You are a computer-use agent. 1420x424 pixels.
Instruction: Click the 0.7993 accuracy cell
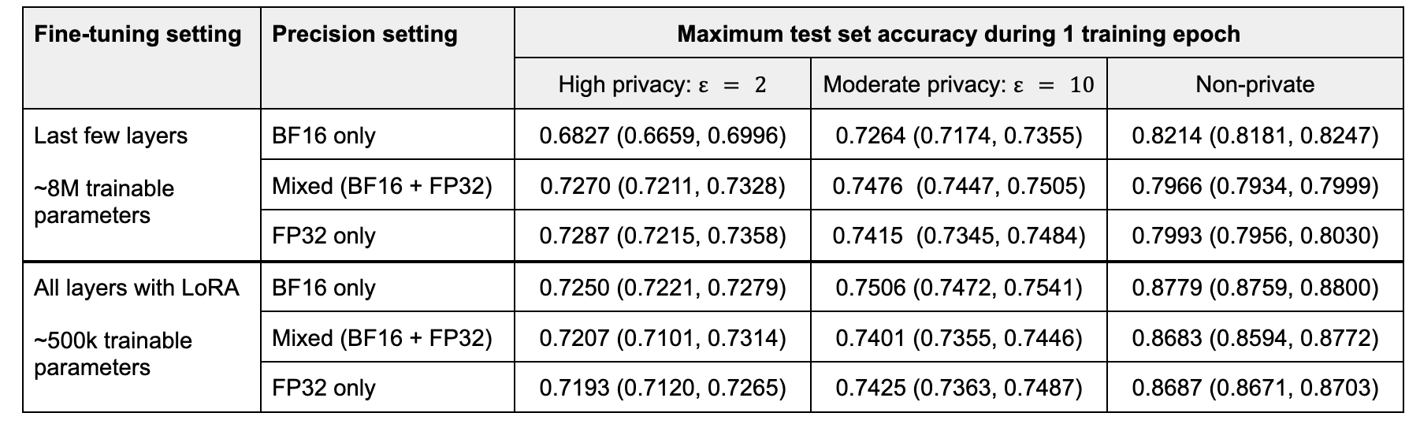(x=1255, y=236)
